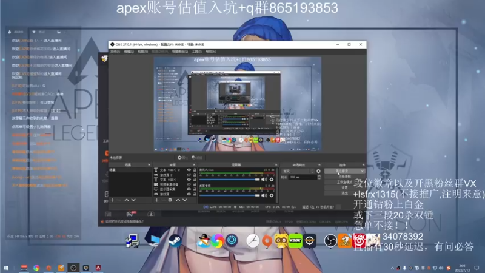The width and height of the screenshot is (485, 273).
Task: Mute the Mic/Aux channel speaker icon
Action: click(x=264, y=180)
